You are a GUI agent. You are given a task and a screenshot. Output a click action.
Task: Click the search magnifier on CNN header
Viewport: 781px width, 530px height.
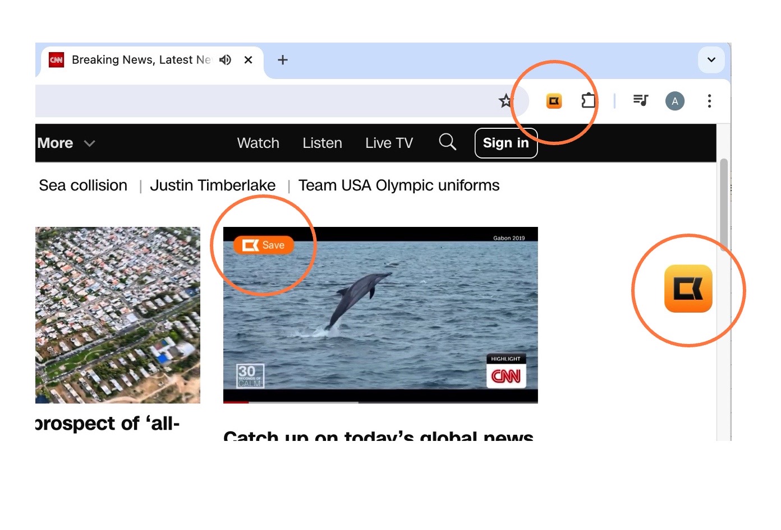[447, 142]
